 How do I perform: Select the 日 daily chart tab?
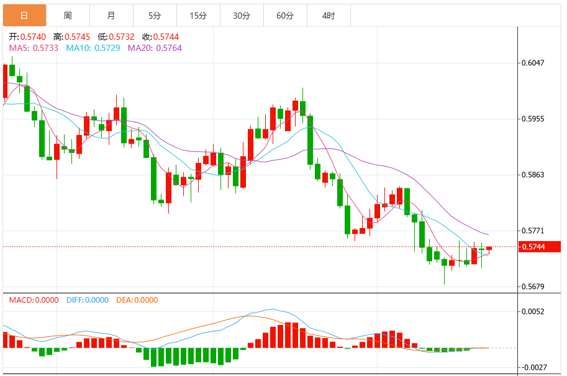(x=24, y=16)
